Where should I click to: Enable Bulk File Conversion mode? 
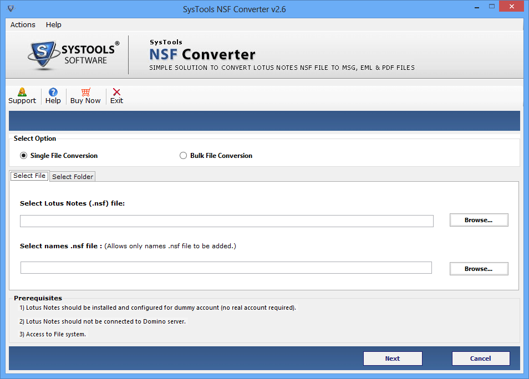(x=183, y=156)
